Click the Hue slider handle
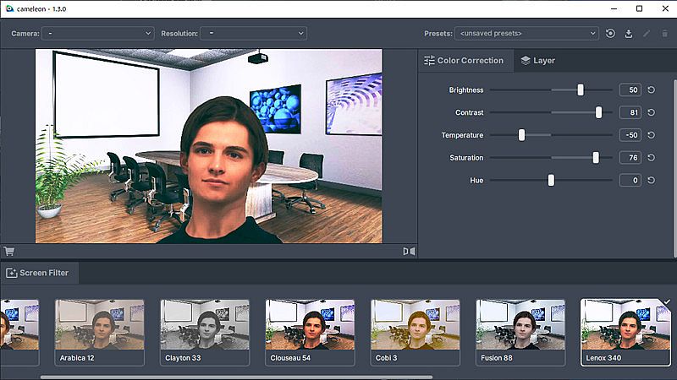 point(551,180)
